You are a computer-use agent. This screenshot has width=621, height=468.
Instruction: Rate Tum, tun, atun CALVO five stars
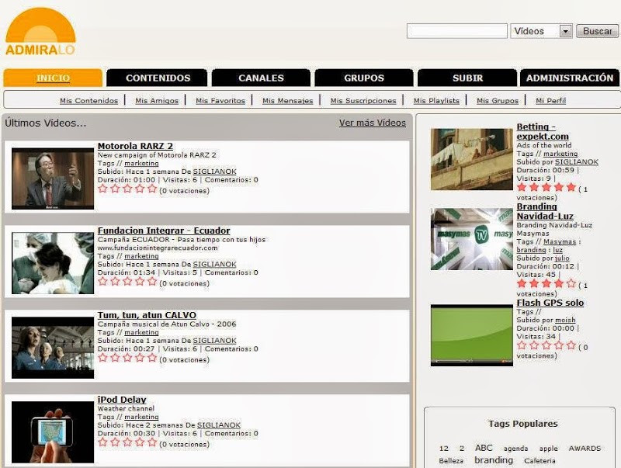152,358
